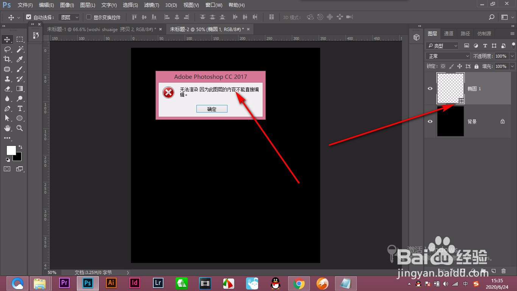Screen dimensions: 517x291
Task: Toggle 自动选择 checkbox
Action: pos(28,17)
